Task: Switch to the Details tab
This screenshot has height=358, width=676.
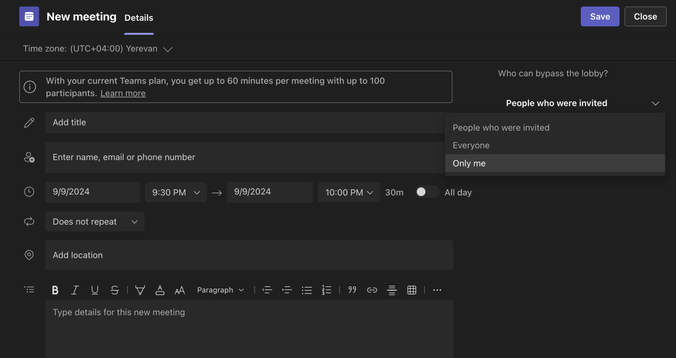Action: coord(139,18)
